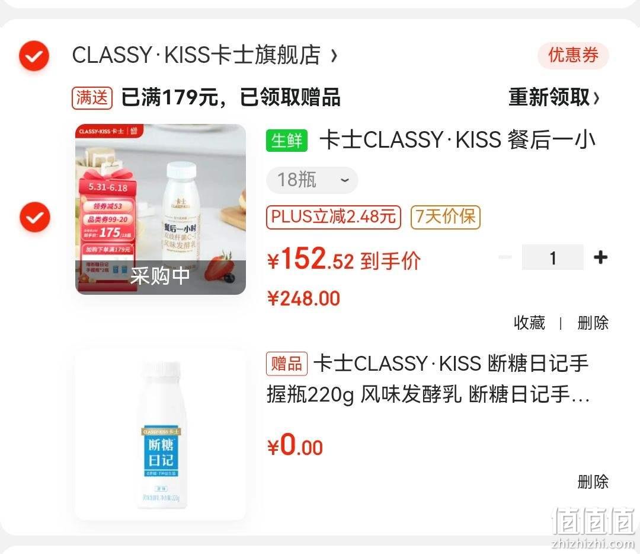640x554 pixels.
Task: Open the CLASSY·KISS卡士旗舰店 store page
Action: point(196,55)
